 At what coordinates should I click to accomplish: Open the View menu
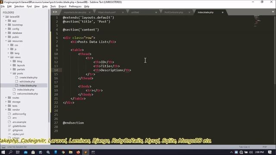[x=37, y=6]
